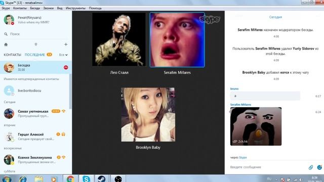Open the Инструменты menu
The height and width of the screenshot is (182, 324).
(75, 8)
